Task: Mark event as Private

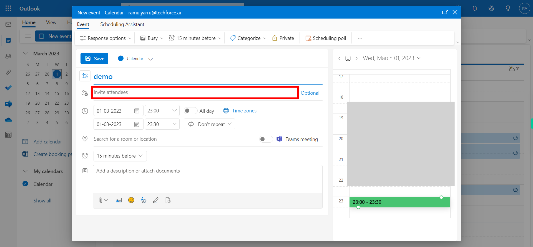Action: pyautogui.click(x=283, y=38)
